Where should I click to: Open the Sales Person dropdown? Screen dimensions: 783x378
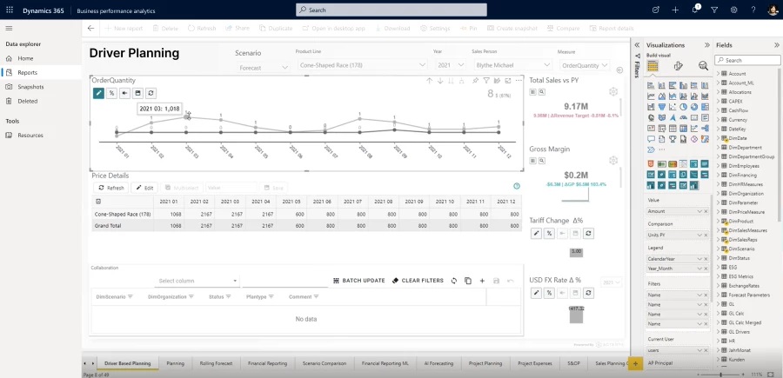[x=511, y=65]
